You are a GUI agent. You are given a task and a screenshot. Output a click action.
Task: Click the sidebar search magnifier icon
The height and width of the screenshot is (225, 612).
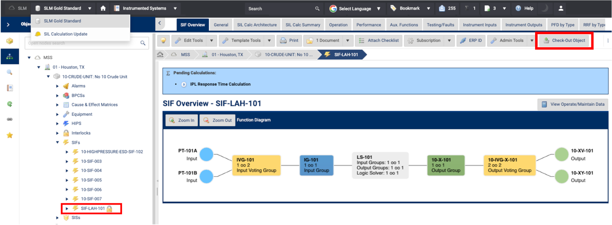pos(10,72)
